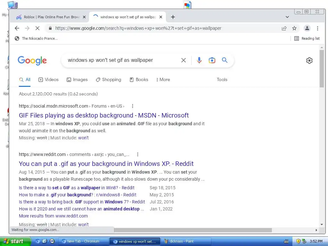Screen dimensions: 328x246
Task: Open bring back .GIF support in Windows 7 link
Action: [x=82, y=202]
